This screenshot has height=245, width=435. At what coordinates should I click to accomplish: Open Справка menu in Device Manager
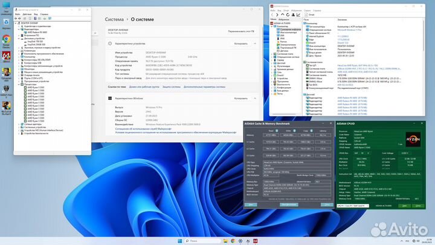[x=44, y=14]
